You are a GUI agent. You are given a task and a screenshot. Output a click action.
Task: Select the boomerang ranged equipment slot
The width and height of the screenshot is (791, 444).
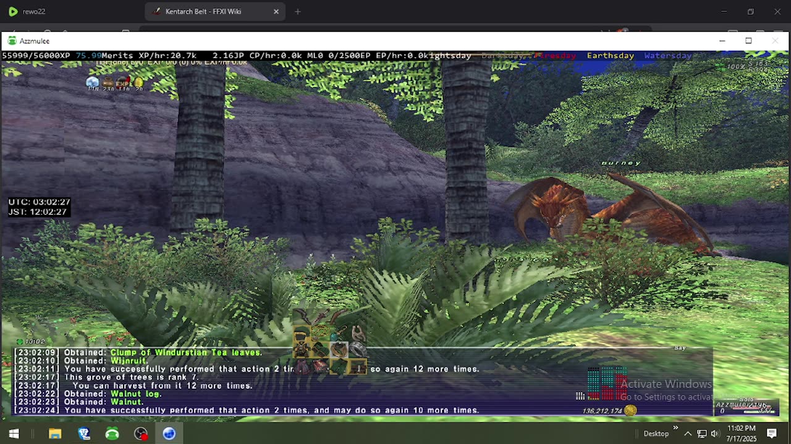339,317
